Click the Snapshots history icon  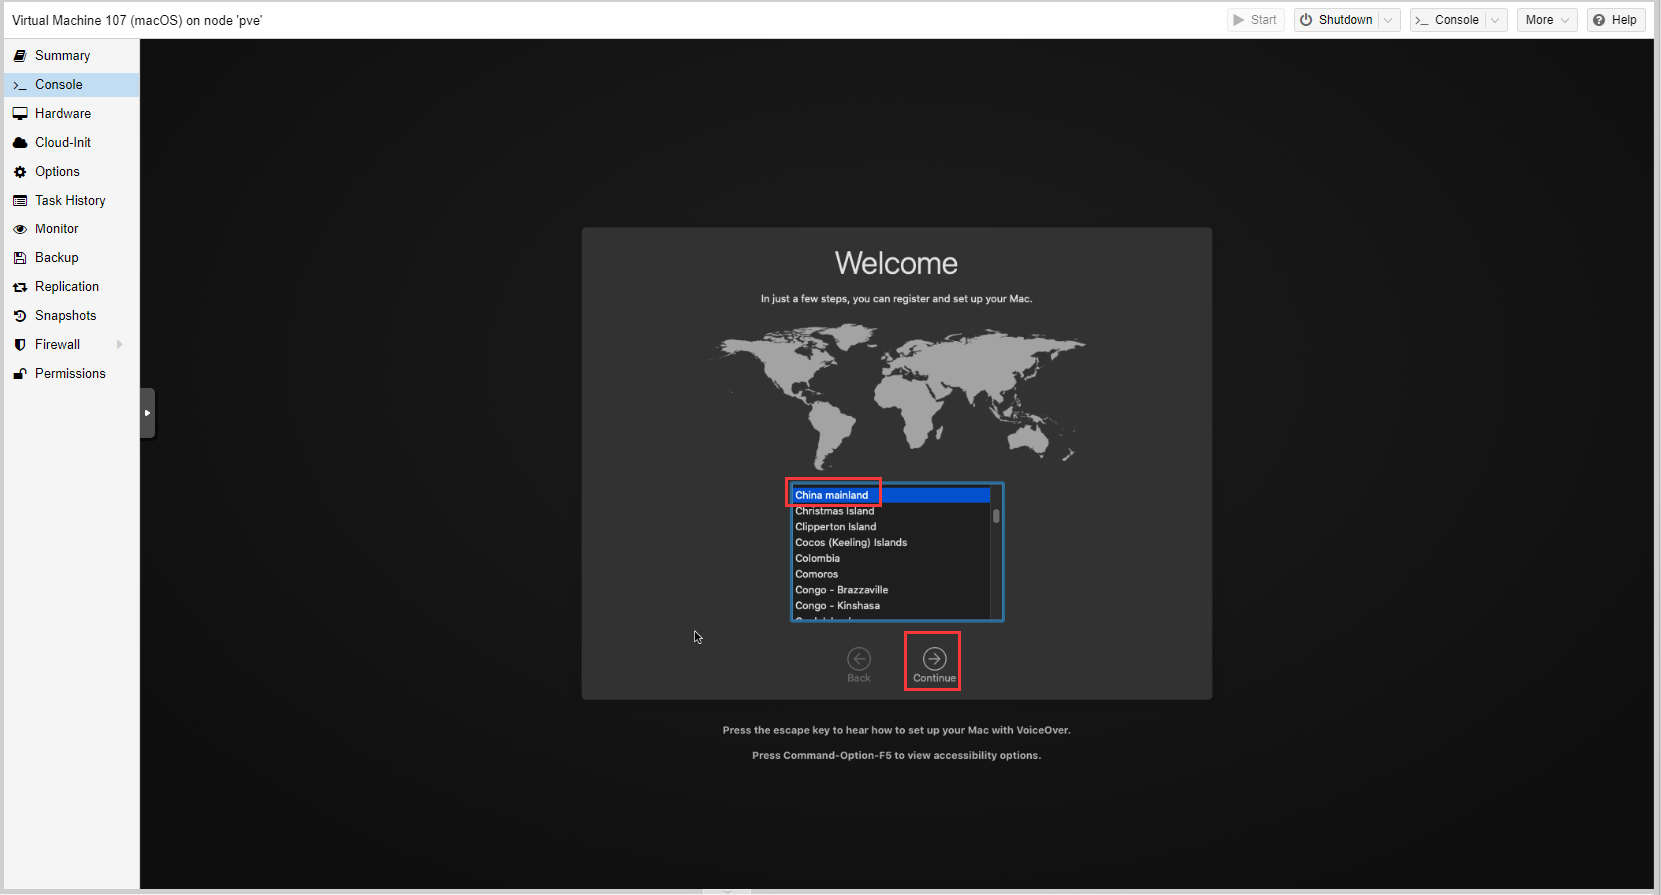coord(20,316)
